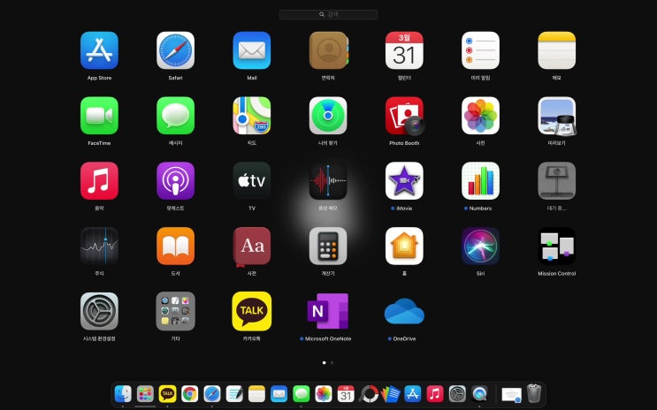Click the 'Photo Booth' label text

404,143
